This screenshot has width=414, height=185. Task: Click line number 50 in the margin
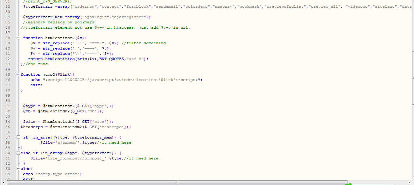(7, 101)
